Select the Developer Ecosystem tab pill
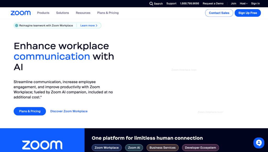This screenshot has height=152, width=268. coord(200,148)
